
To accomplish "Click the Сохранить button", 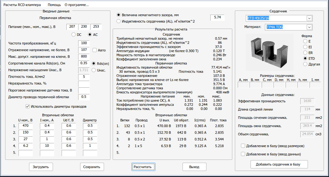I will tap(92, 167).
